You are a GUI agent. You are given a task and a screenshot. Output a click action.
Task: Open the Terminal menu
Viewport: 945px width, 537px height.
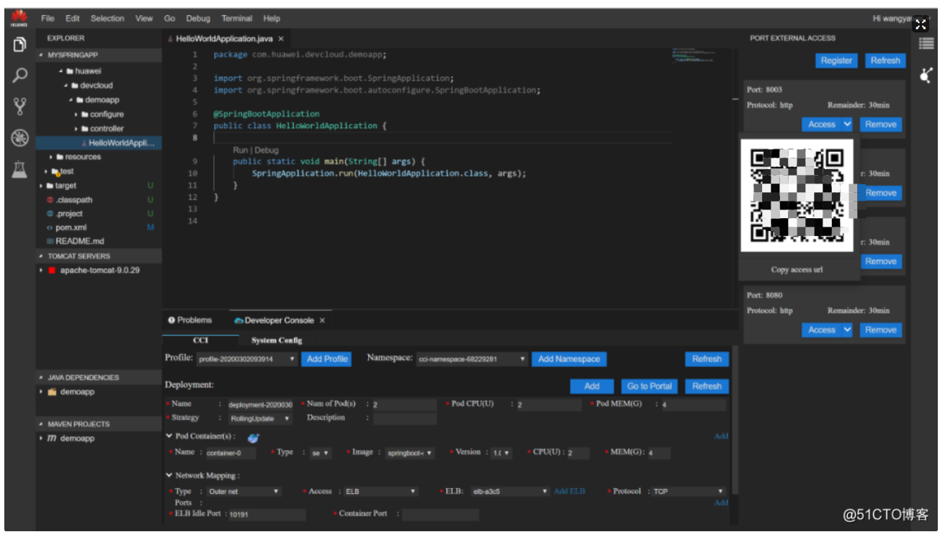click(x=237, y=18)
